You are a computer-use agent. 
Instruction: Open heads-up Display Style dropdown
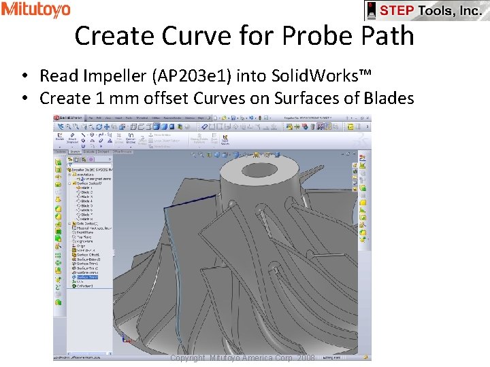click(x=237, y=154)
